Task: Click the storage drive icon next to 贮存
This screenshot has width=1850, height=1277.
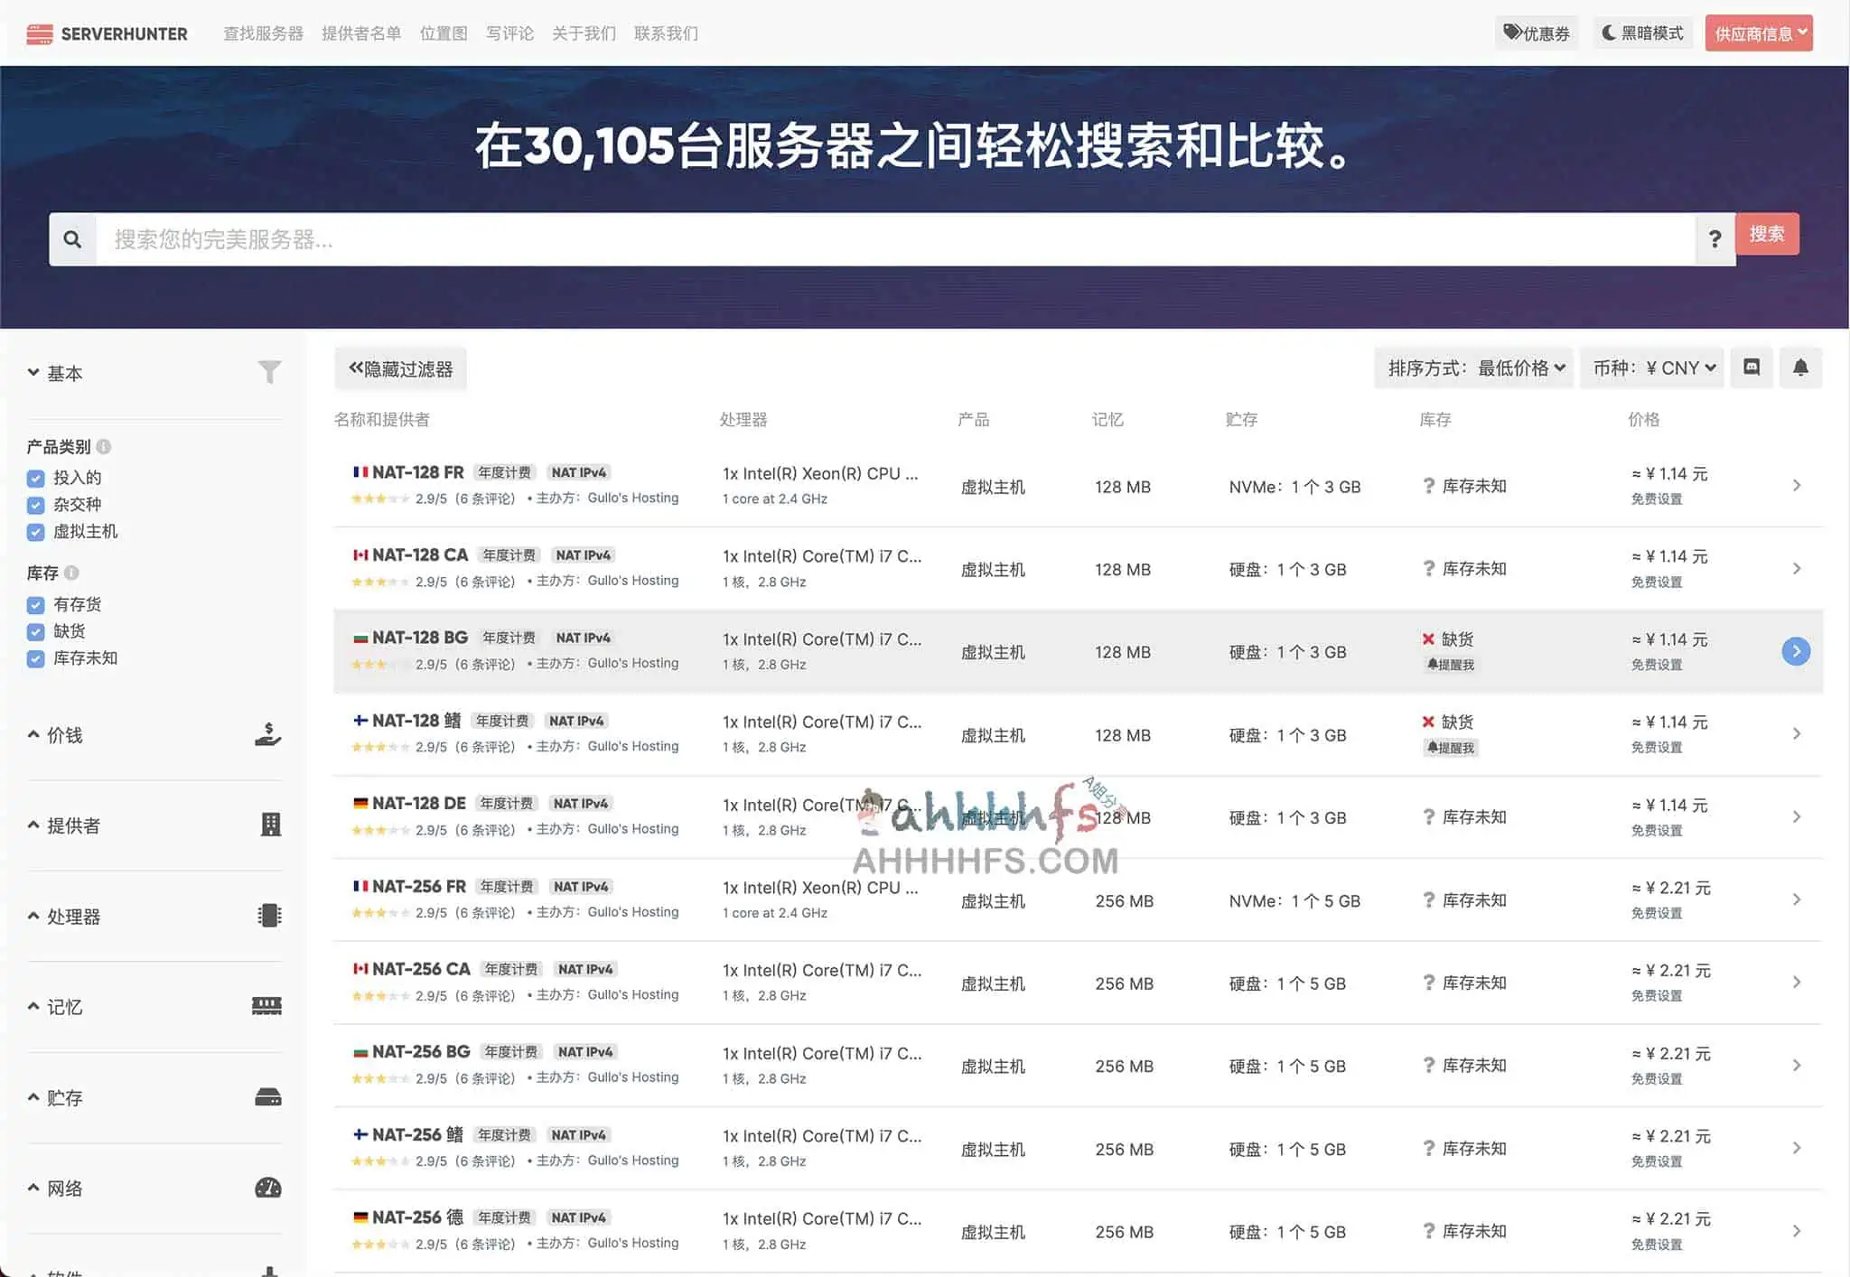Action: click(x=266, y=1095)
